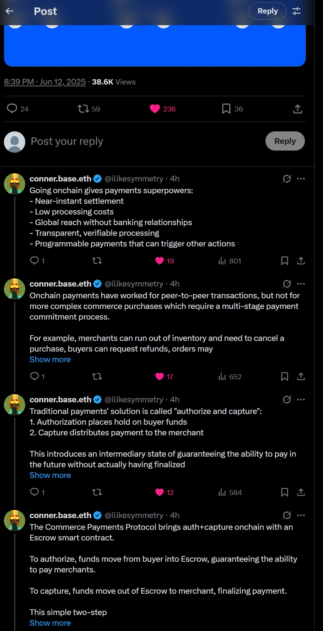Open comments icon showing 24 replies
The image size is (323, 631).
coord(12,108)
